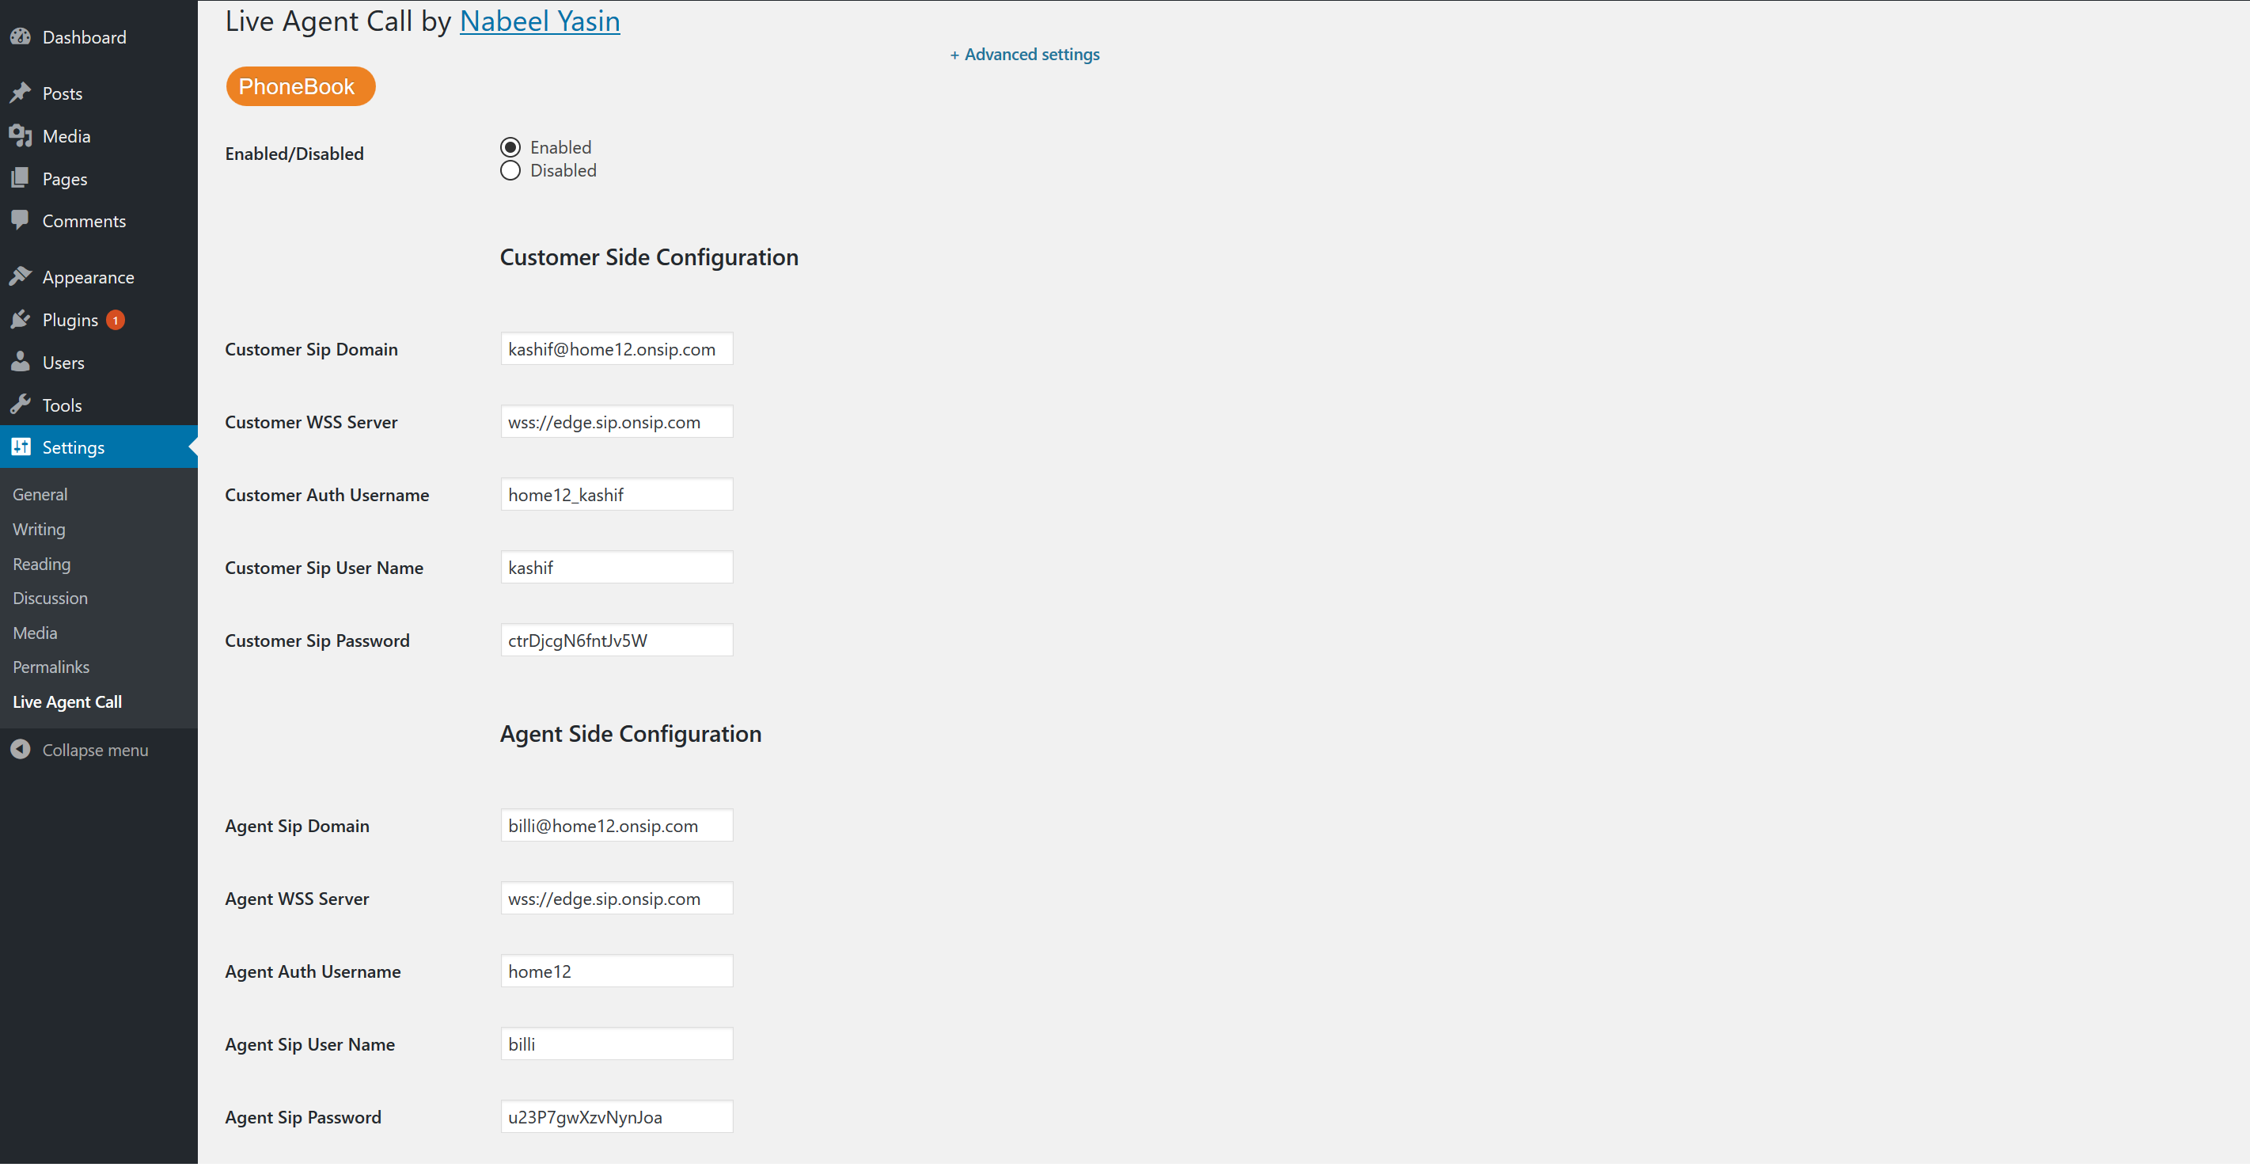Screen dimensions: 2250x1167
Task: Click the Posts pushpin icon
Action: 20,93
